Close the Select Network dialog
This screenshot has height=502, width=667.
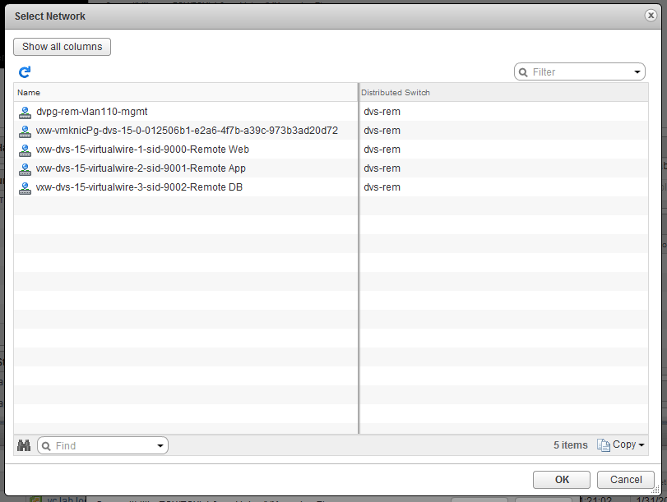click(x=651, y=16)
